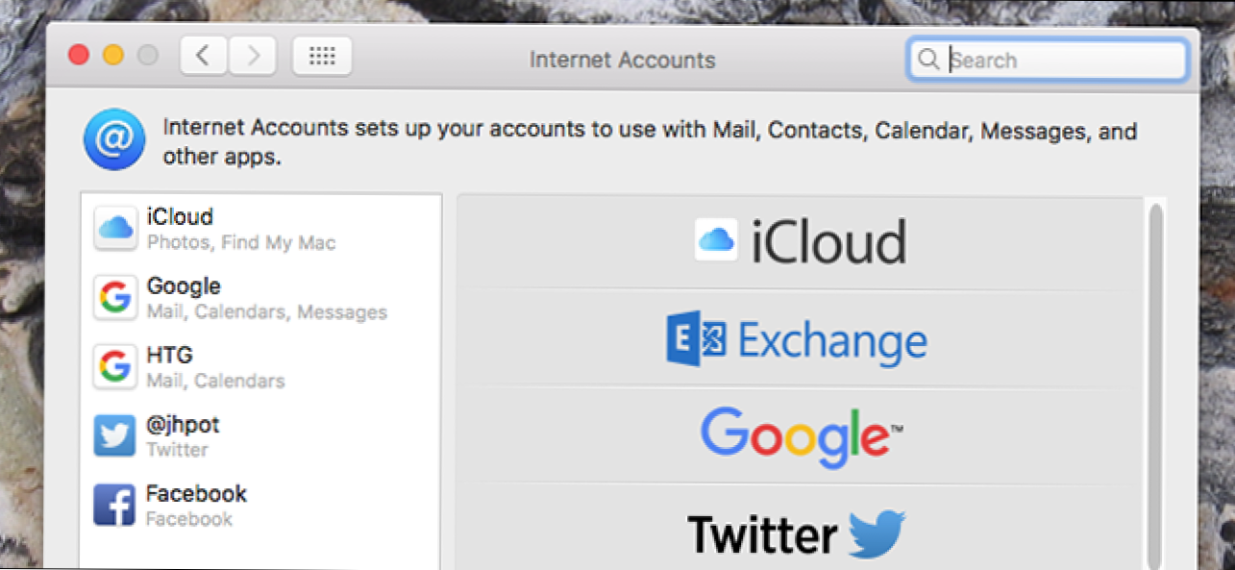Select the Facebook account name
Image resolution: width=1235 pixels, height=570 pixels.
pyautogui.click(x=196, y=494)
